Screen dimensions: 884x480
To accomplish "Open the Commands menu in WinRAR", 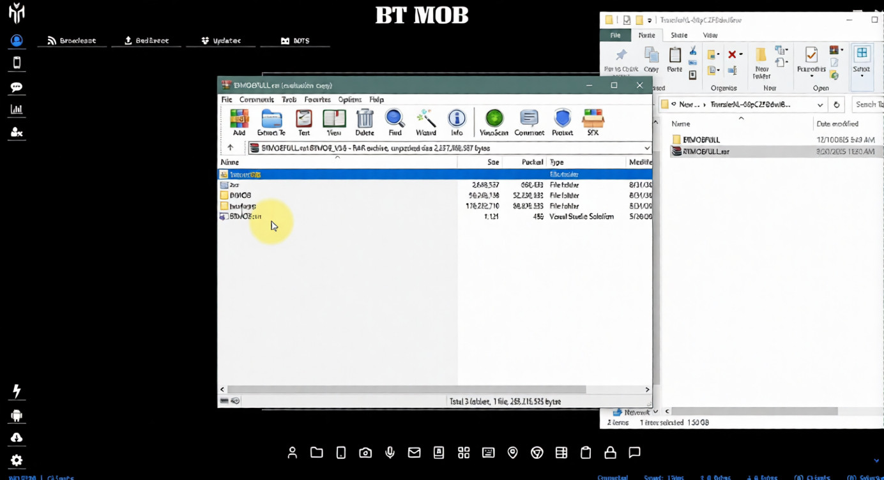I will click(256, 100).
